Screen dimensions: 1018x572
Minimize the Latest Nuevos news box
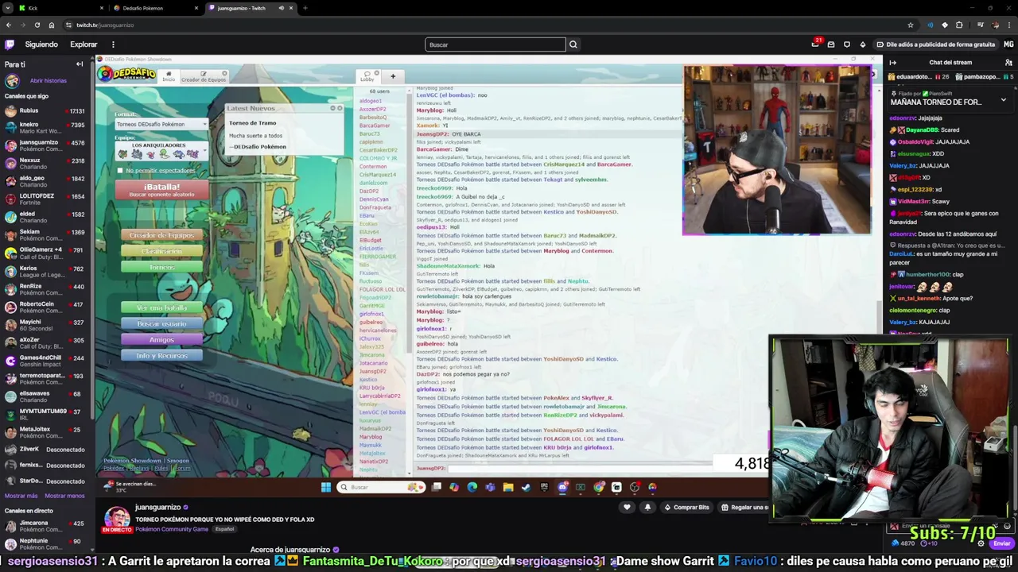[x=332, y=108]
